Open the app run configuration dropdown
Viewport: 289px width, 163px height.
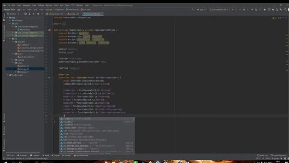tap(201, 10)
